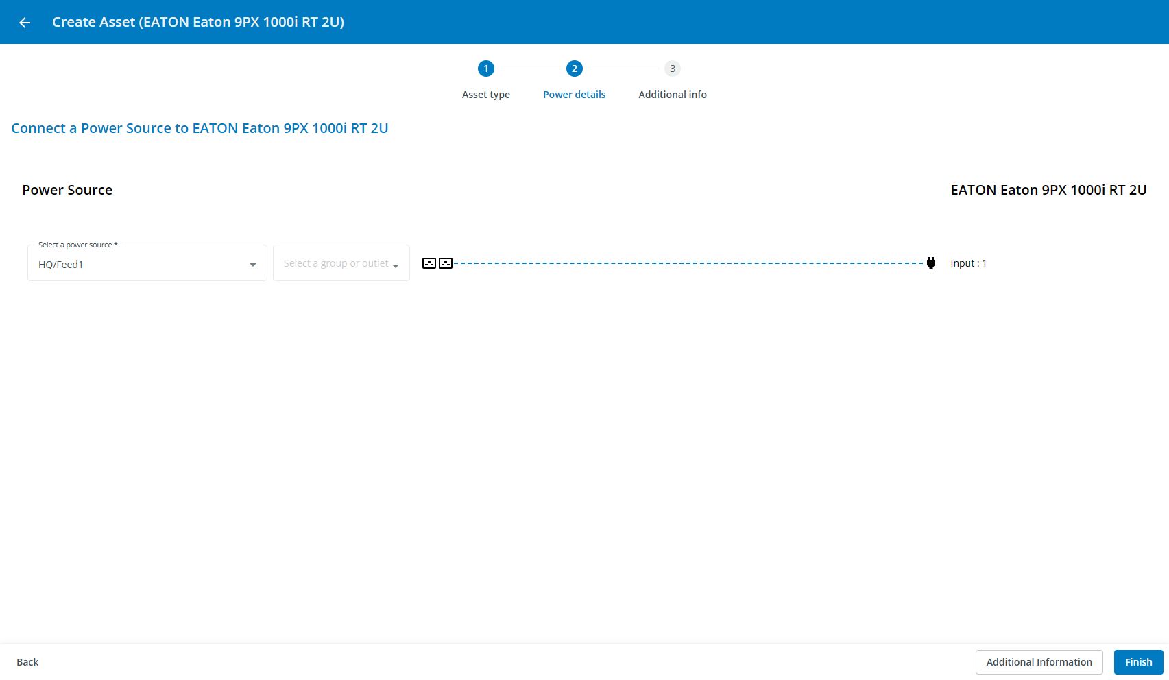Click the step 3 circle indicator
Viewport: 1169px width, 680px height.
tap(672, 69)
